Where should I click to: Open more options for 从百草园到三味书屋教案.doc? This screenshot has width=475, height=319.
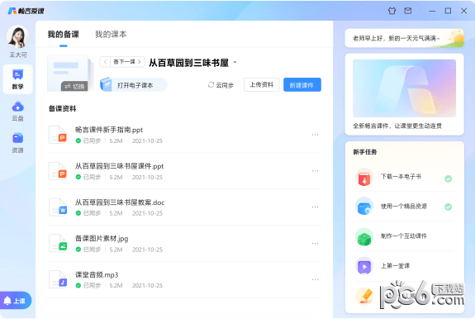point(315,207)
